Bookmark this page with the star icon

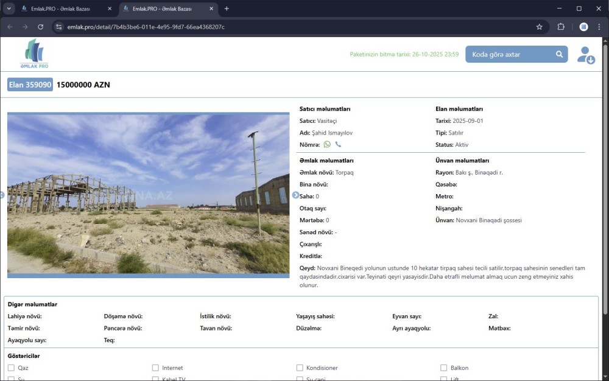pos(539,27)
